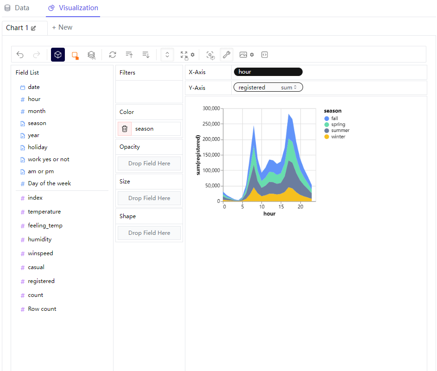Image resolution: width=437 pixels, height=371 pixels.
Task: Sort ascending using the toolbar icon
Action: [129, 55]
